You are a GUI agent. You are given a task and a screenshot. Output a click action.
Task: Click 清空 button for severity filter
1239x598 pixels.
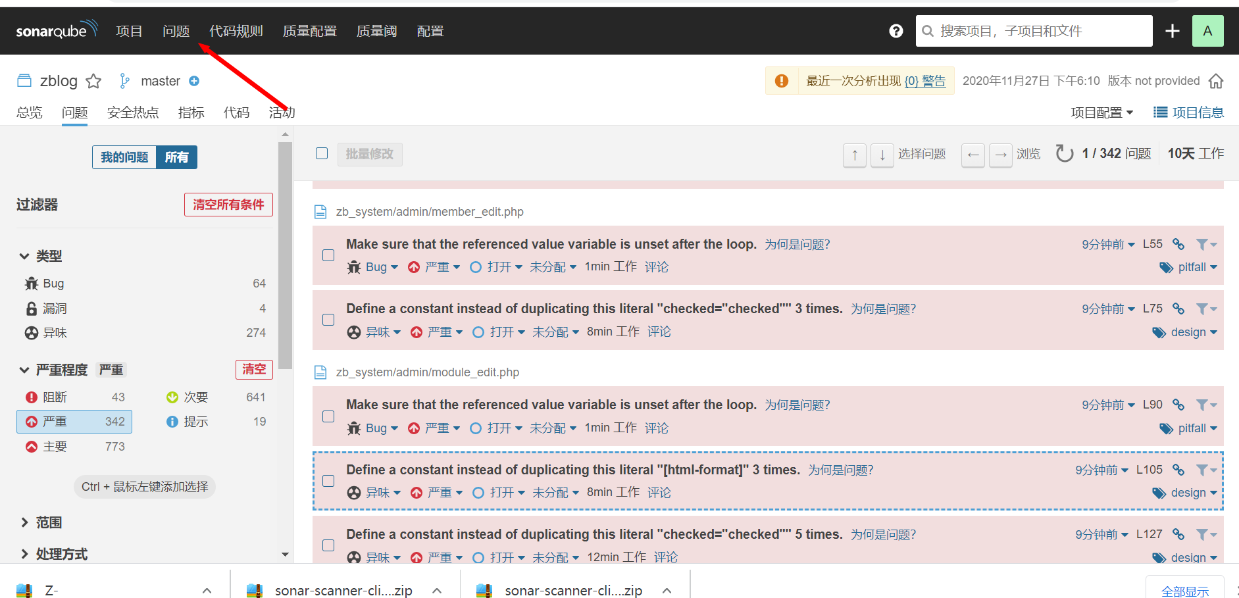(x=254, y=369)
